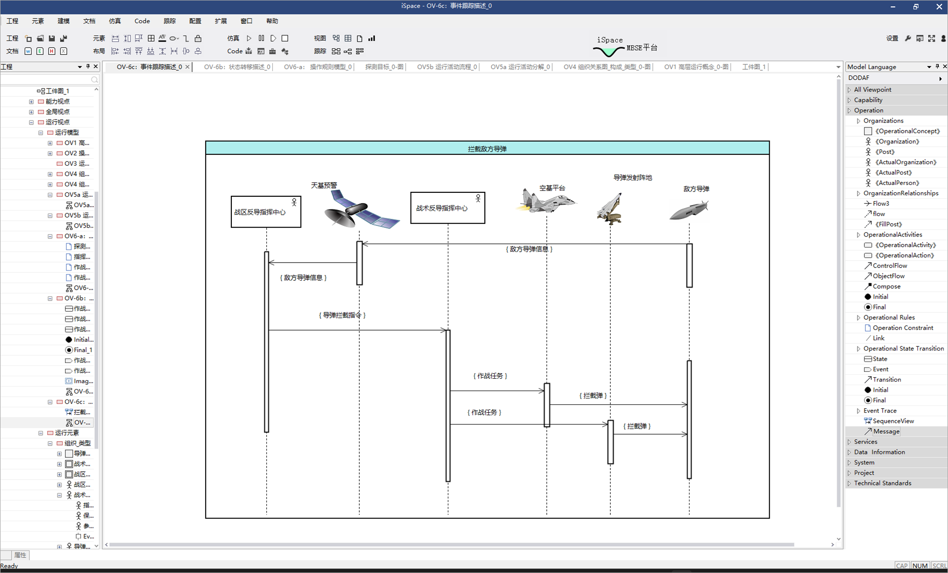Collapse the 运行视点 tree node
The height and width of the screenshot is (573, 948).
click(x=32, y=122)
